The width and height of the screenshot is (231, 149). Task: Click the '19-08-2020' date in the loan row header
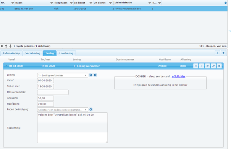coord(48,66)
